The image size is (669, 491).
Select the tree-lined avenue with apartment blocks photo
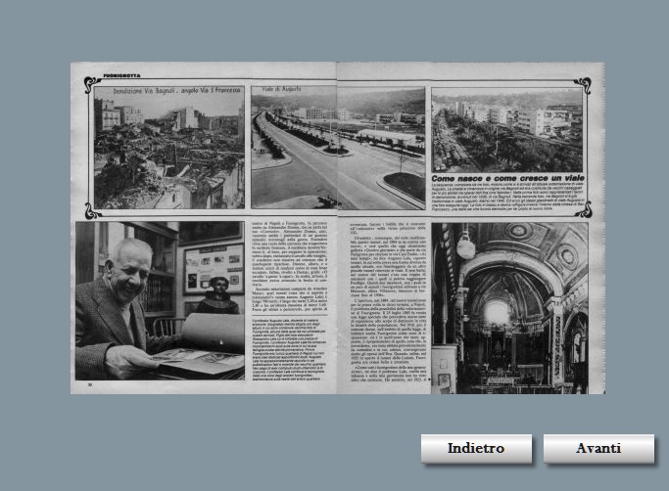(506, 130)
